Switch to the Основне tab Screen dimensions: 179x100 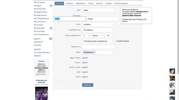coord(59,3)
